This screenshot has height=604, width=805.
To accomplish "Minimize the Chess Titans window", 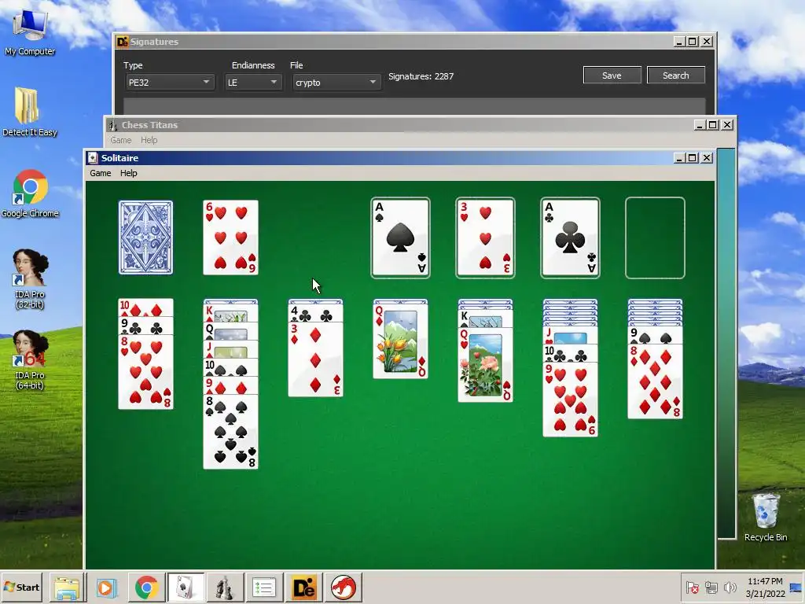I will pos(699,125).
